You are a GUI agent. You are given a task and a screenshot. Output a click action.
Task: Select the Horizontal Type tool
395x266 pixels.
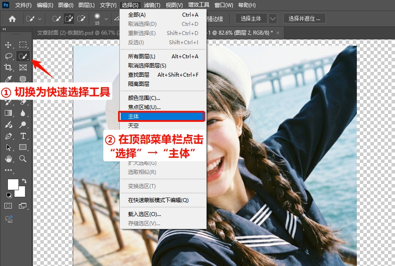[23, 136]
